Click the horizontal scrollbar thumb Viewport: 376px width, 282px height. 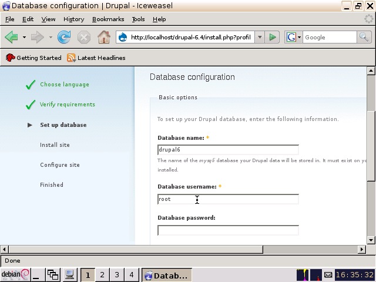[136, 249]
